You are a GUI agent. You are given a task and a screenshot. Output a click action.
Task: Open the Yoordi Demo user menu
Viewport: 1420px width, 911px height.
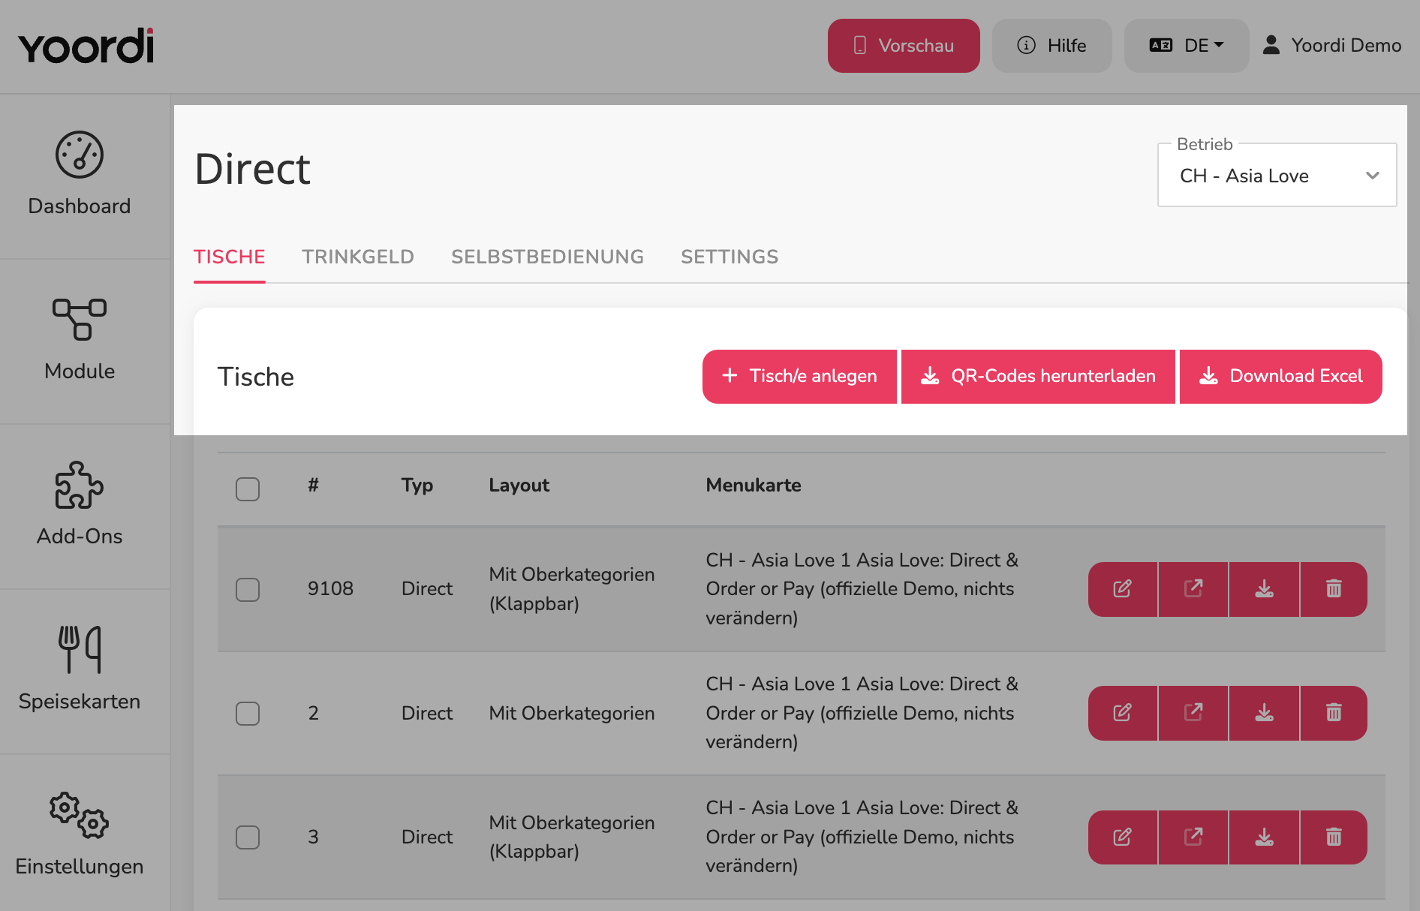click(1331, 46)
